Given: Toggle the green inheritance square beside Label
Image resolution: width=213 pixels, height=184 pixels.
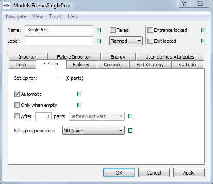Looking at the screenshot, I should (x=99, y=41).
